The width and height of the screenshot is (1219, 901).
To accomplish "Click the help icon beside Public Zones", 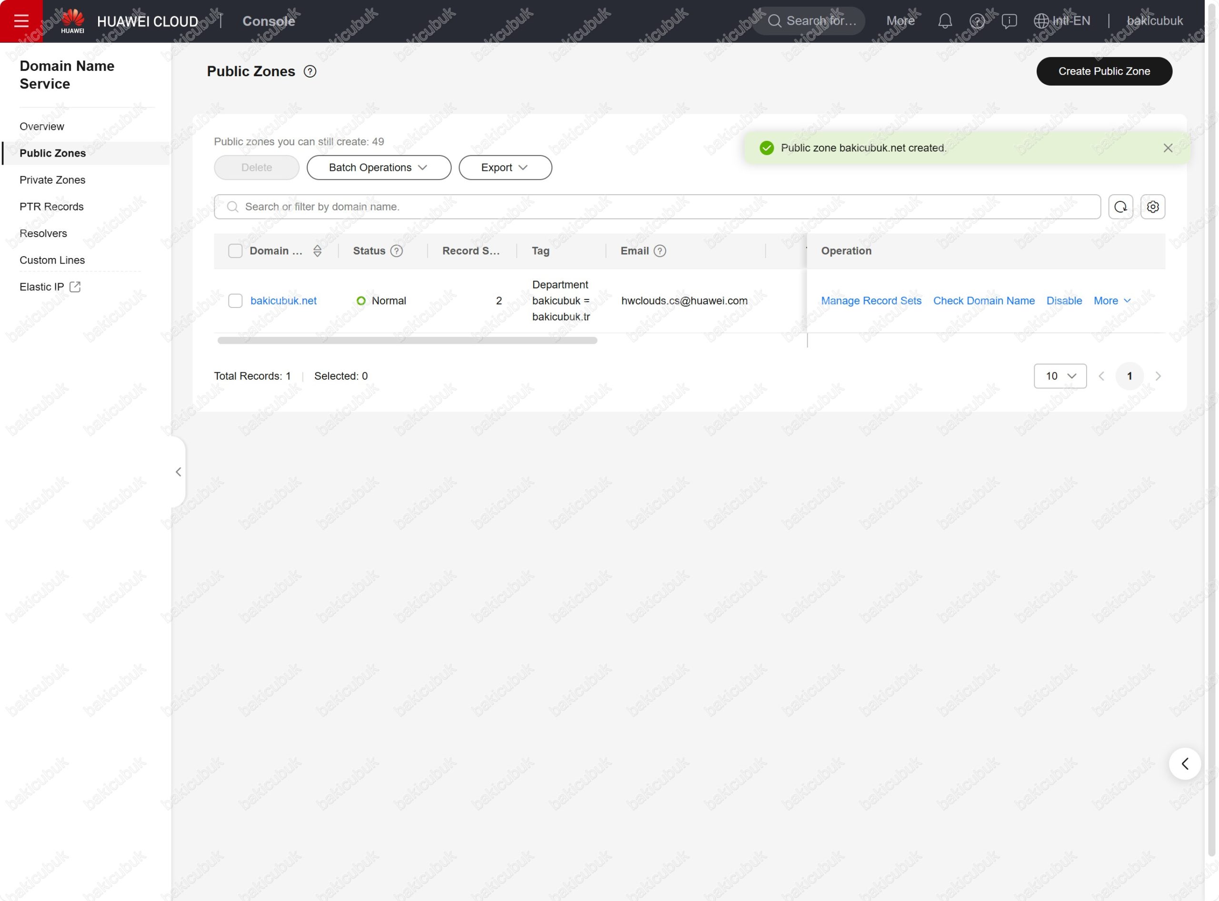I will click(x=310, y=71).
